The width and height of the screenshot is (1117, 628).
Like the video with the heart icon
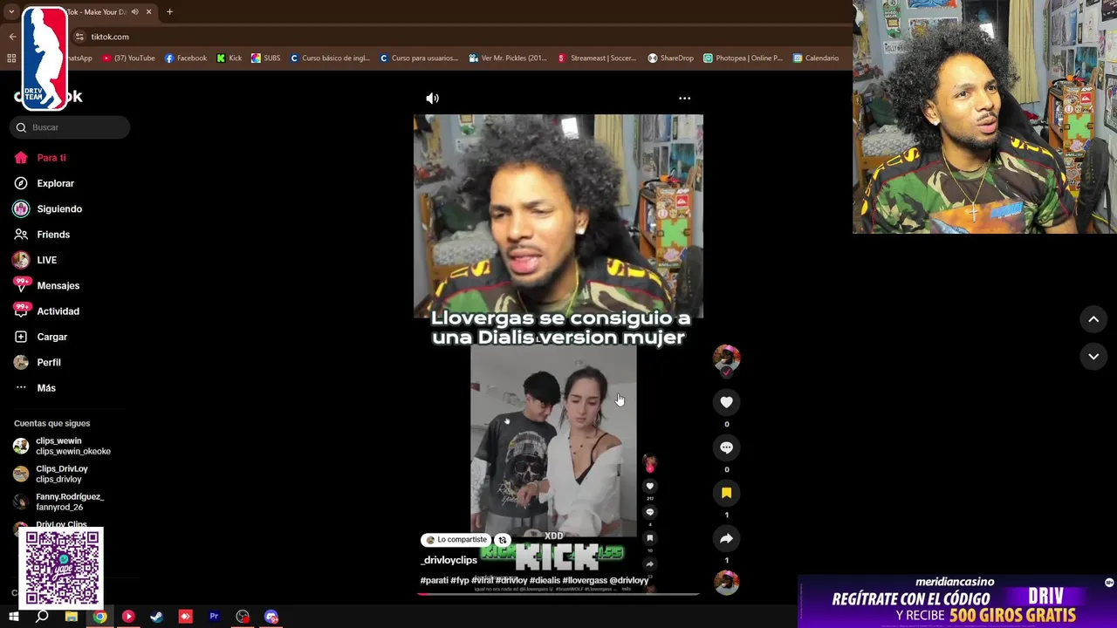tap(726, 402)
